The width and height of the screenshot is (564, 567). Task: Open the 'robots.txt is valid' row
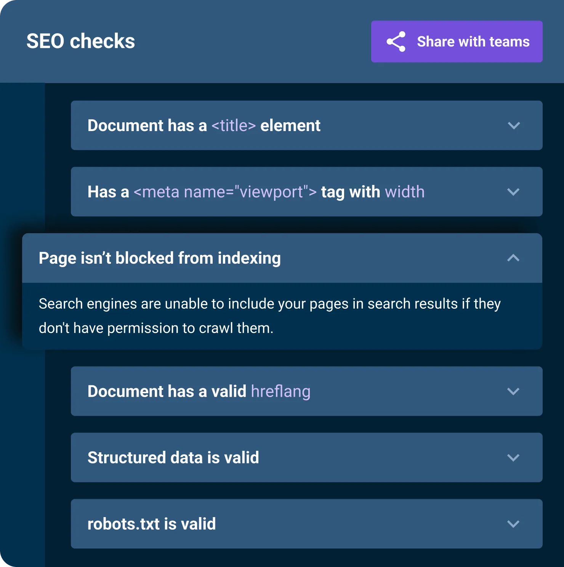click(152, 524)
